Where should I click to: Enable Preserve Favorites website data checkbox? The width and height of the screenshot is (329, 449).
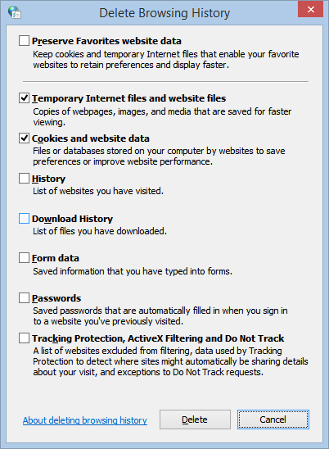click(x=24, y=41)
